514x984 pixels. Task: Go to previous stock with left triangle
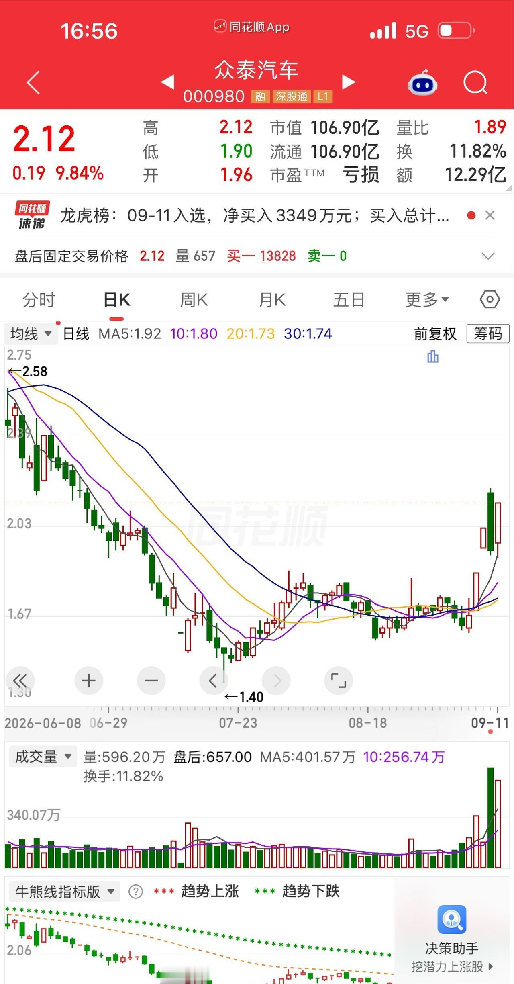(167, 82)
